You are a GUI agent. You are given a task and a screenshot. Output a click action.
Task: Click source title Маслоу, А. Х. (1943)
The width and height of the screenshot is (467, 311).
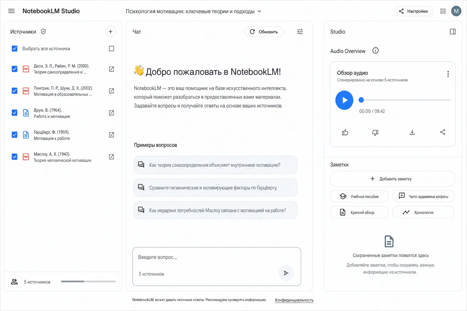tap(52, 154)
